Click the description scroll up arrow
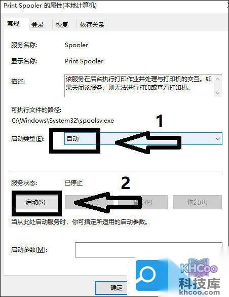 (218, 79)
